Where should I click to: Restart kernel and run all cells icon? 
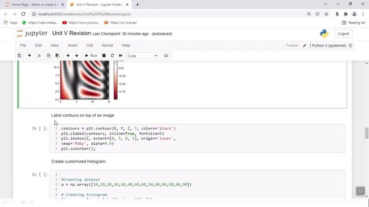click(121, 56)
